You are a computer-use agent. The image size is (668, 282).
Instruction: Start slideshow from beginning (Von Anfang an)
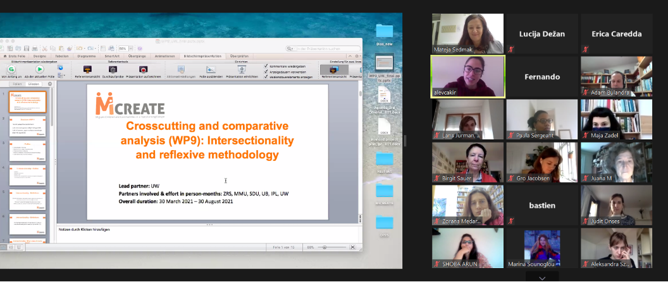[11, 69]
